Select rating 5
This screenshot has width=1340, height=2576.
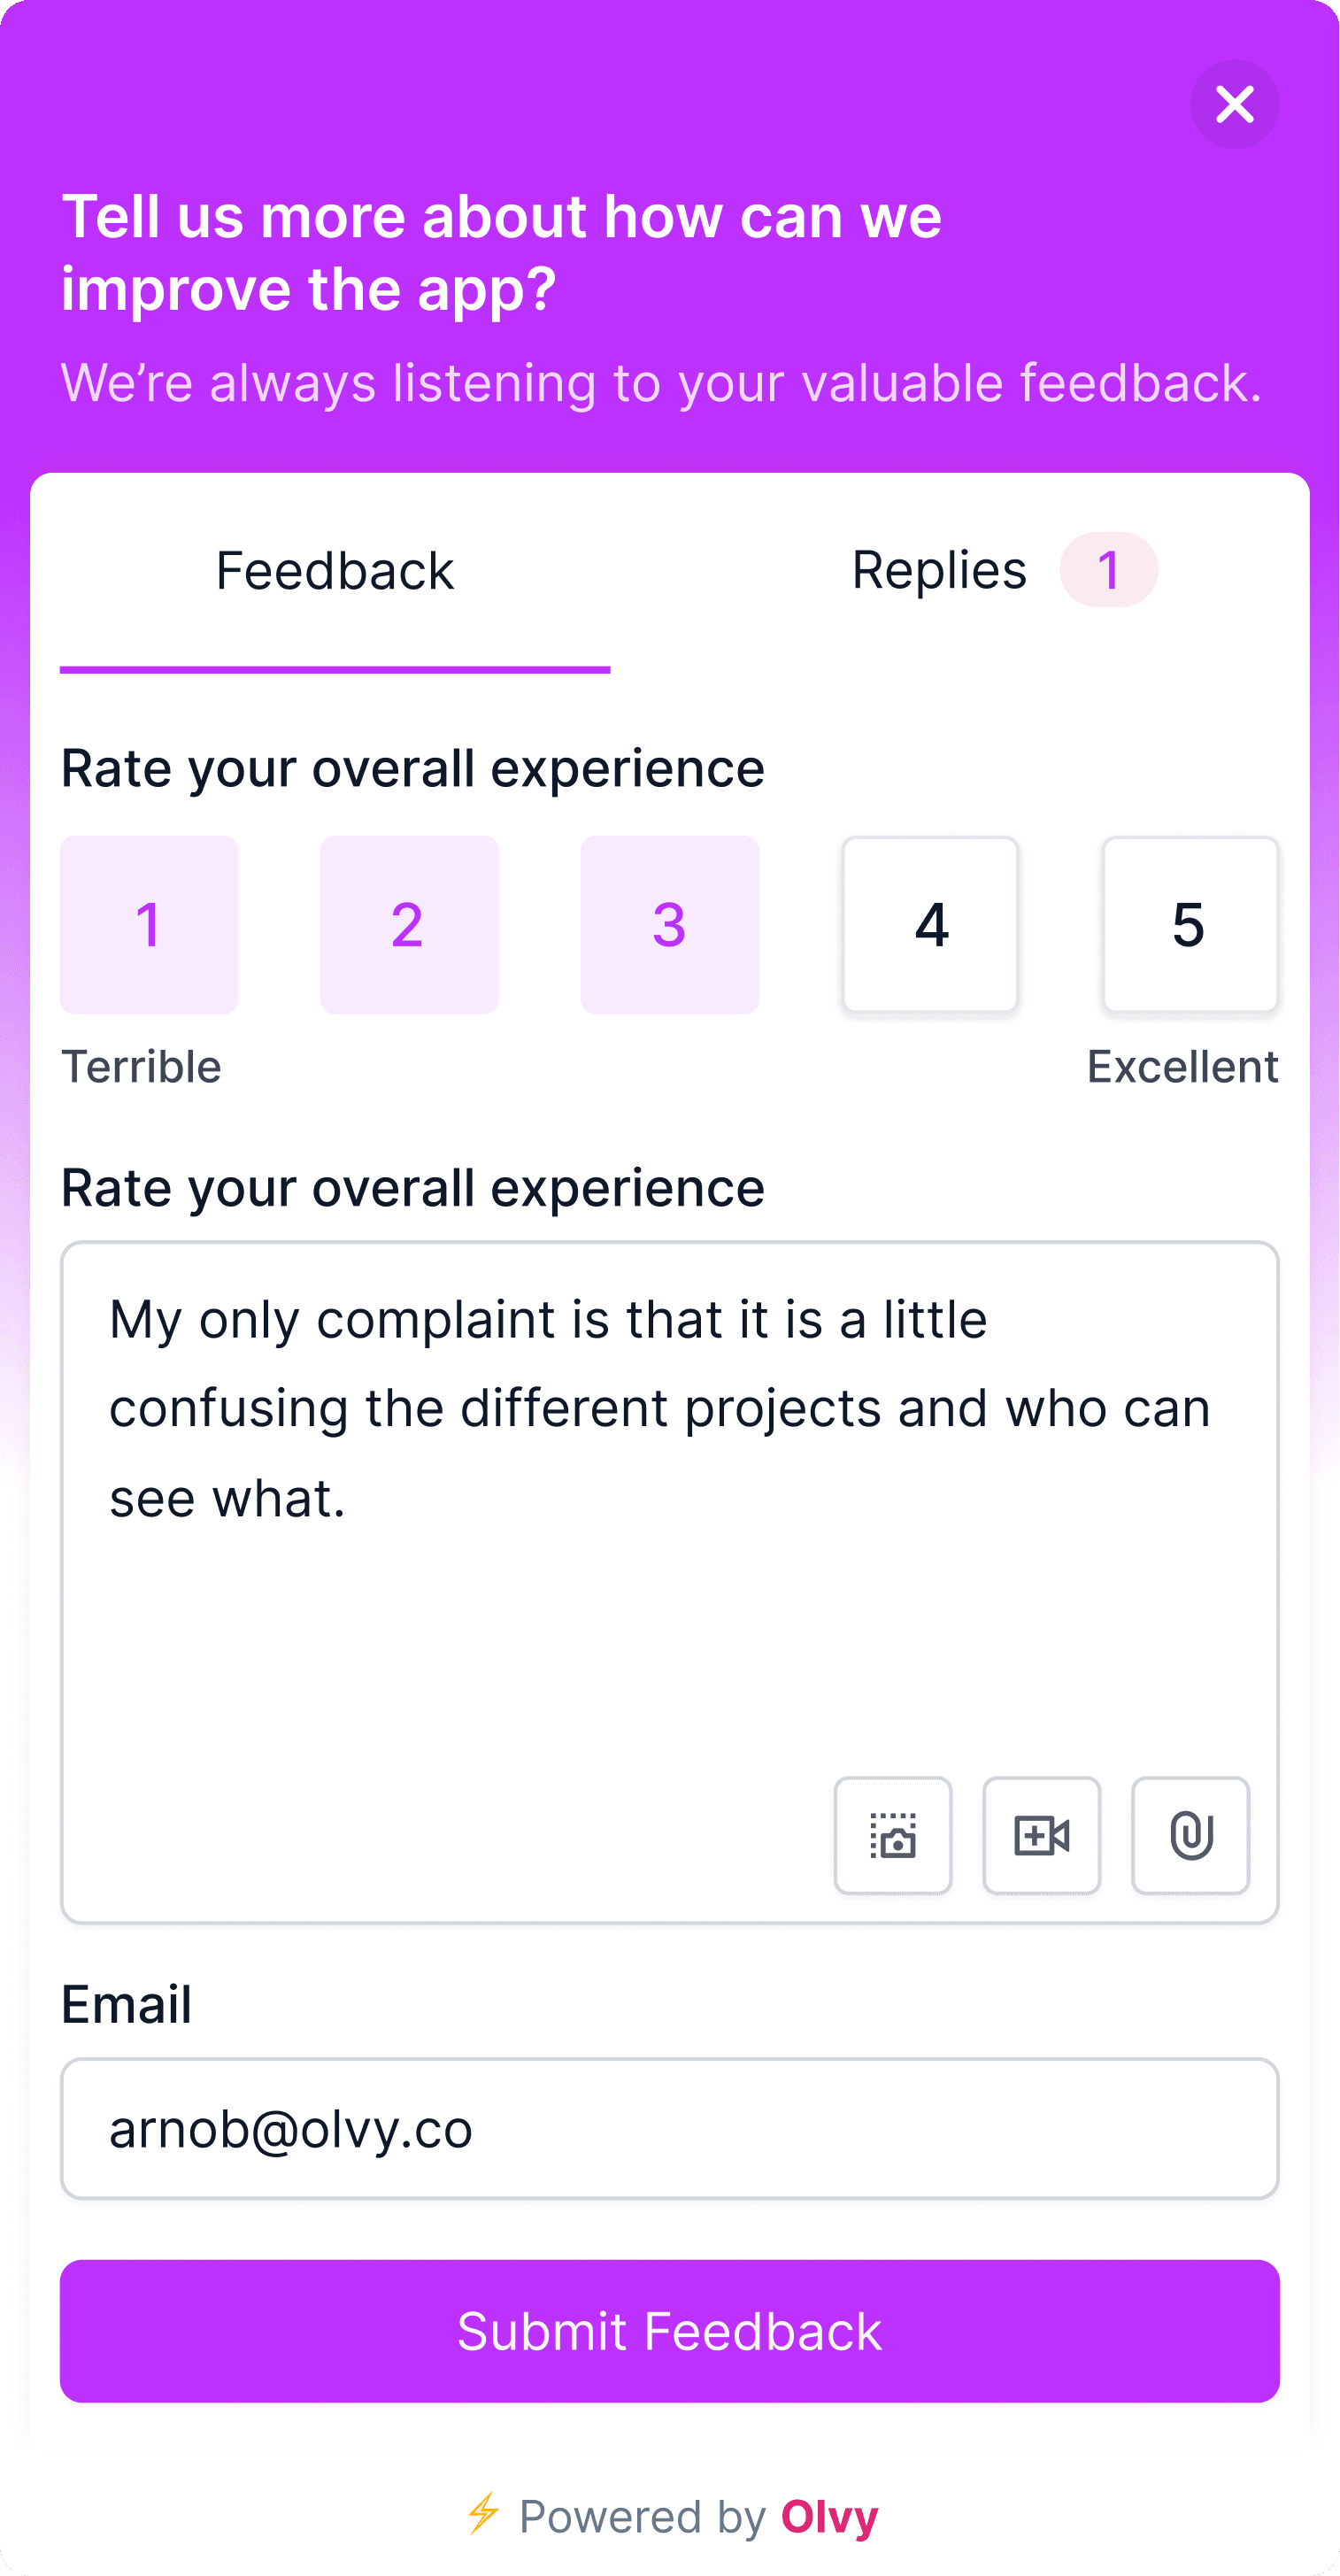coord(1190,925)
